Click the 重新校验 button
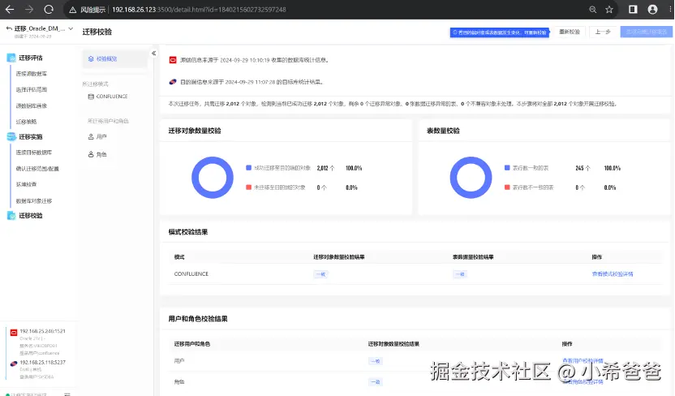 [x=569, y=32]
